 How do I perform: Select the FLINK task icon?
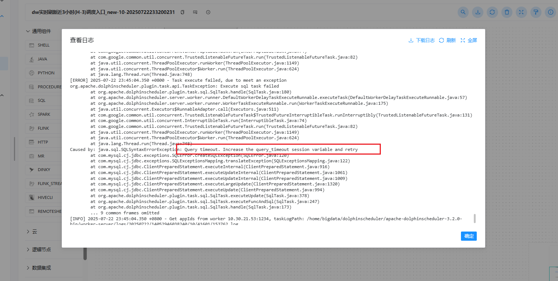point(32,128)
